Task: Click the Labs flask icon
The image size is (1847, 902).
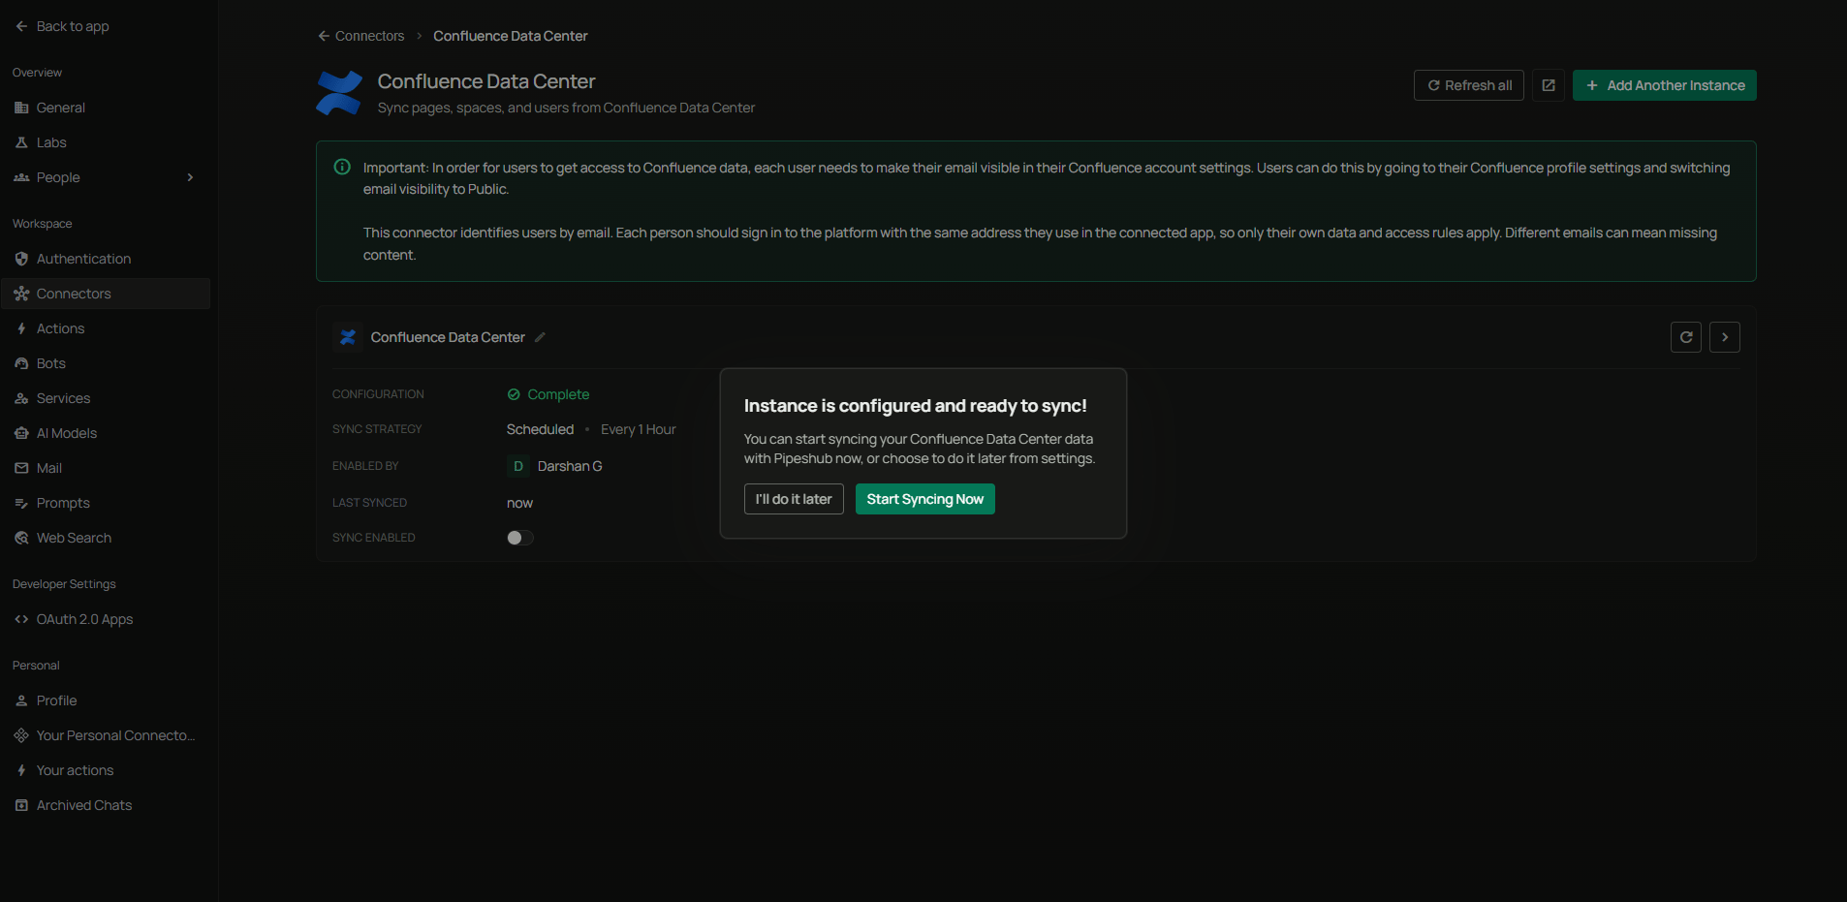Action: [21, 142]
